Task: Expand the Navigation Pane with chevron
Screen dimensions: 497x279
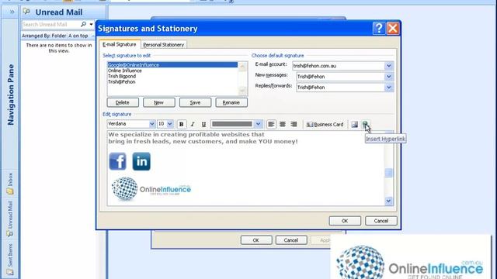Action: 12,12
